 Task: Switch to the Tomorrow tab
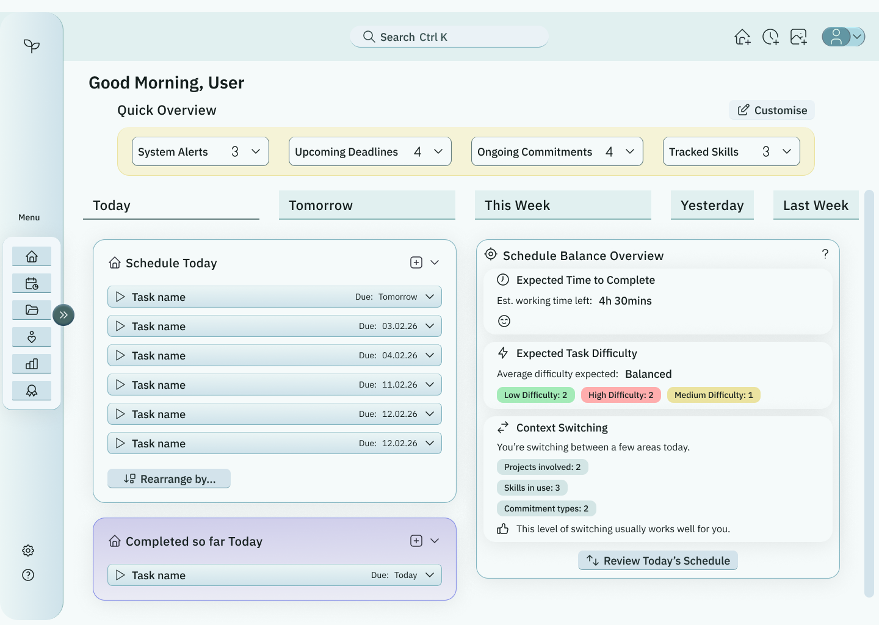[367, 205]
